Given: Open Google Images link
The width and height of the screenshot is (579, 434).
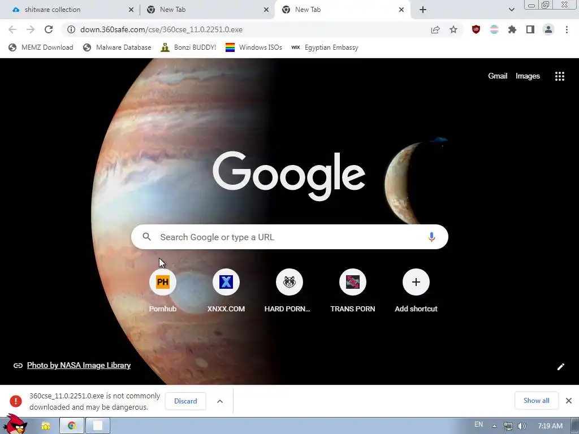Looking at the screenshot, I should click(x=528, y=76).
